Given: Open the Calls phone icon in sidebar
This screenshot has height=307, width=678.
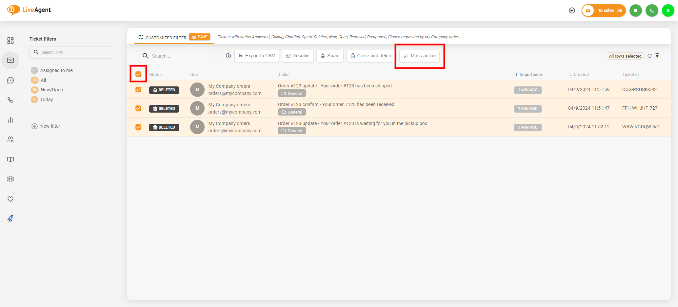Looking at the screenshot, I should tap(10, 100).
